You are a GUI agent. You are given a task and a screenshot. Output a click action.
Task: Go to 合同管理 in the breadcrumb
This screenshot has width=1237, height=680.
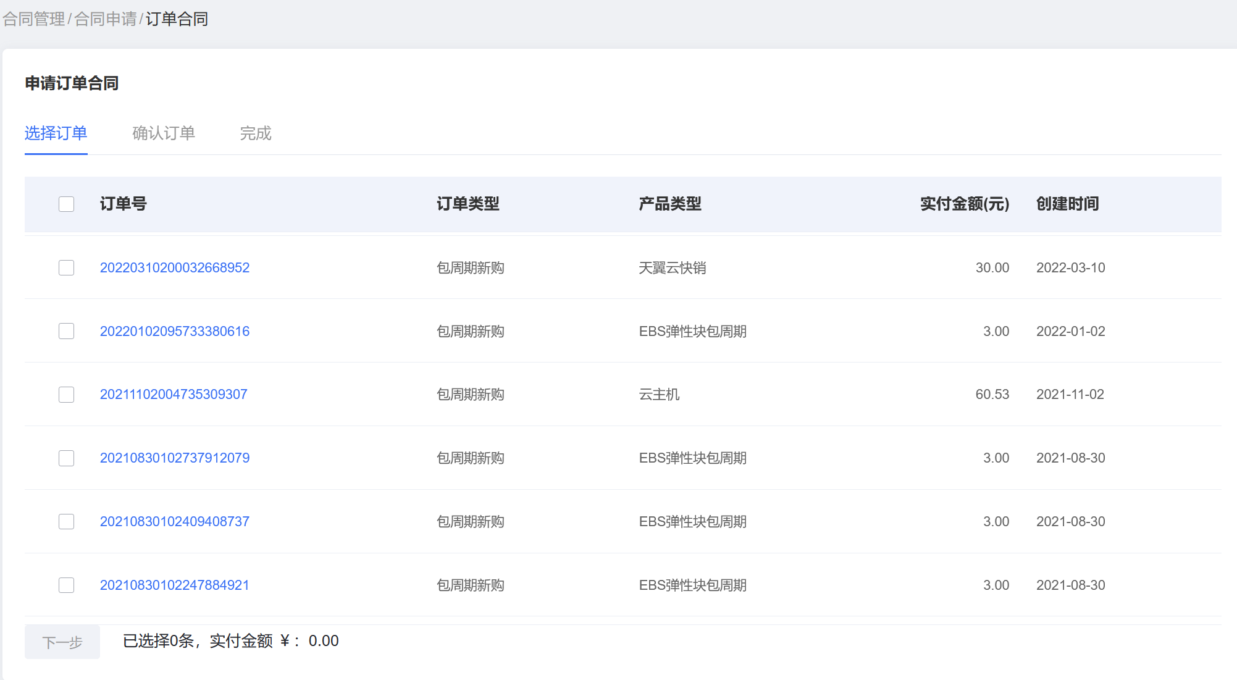point(34,19)
